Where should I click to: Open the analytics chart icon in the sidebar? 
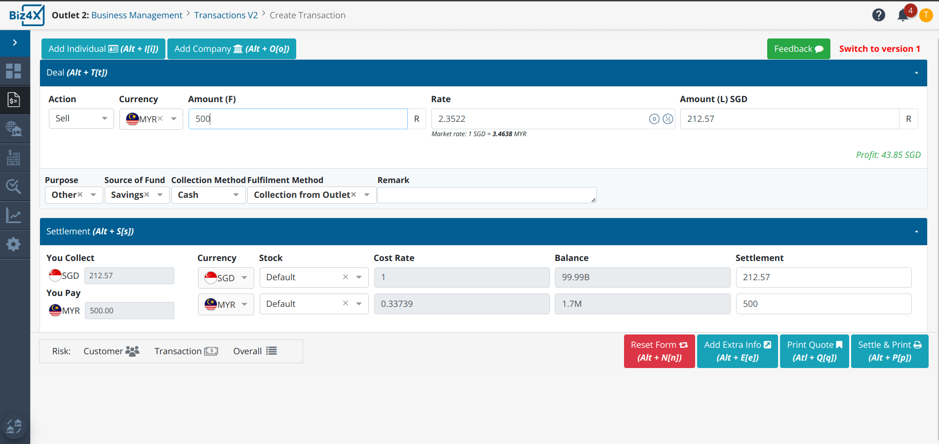click(x=14, y=215)
